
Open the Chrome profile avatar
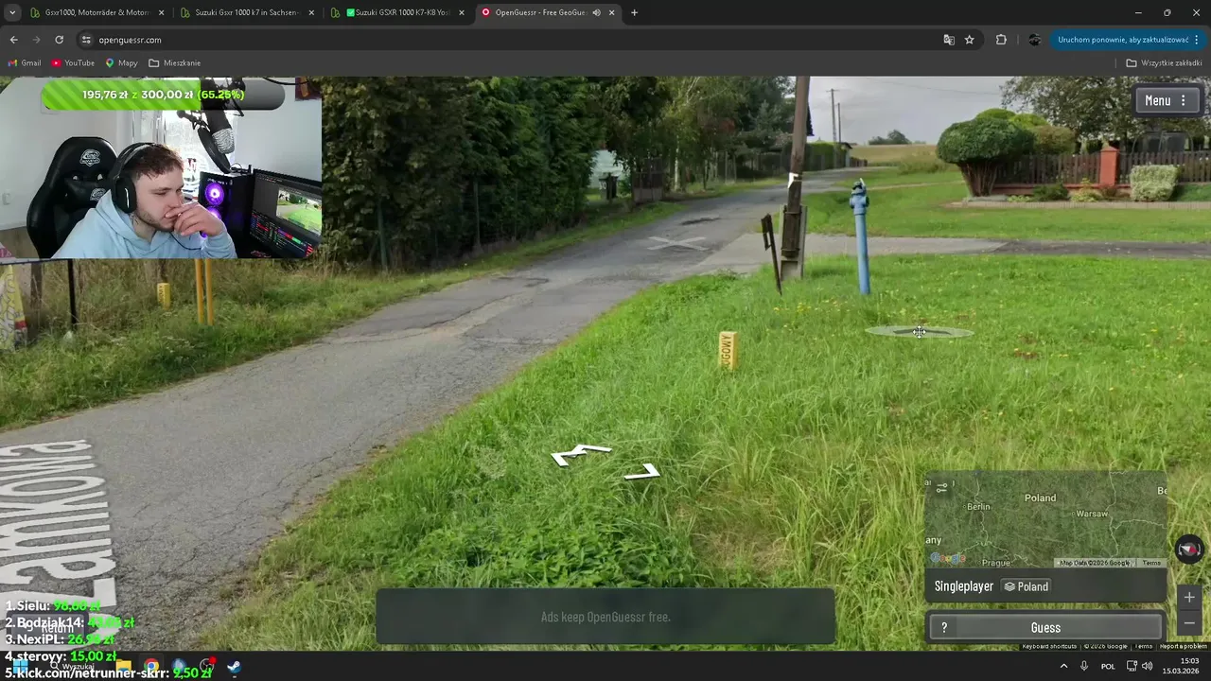pos(1034,40)
